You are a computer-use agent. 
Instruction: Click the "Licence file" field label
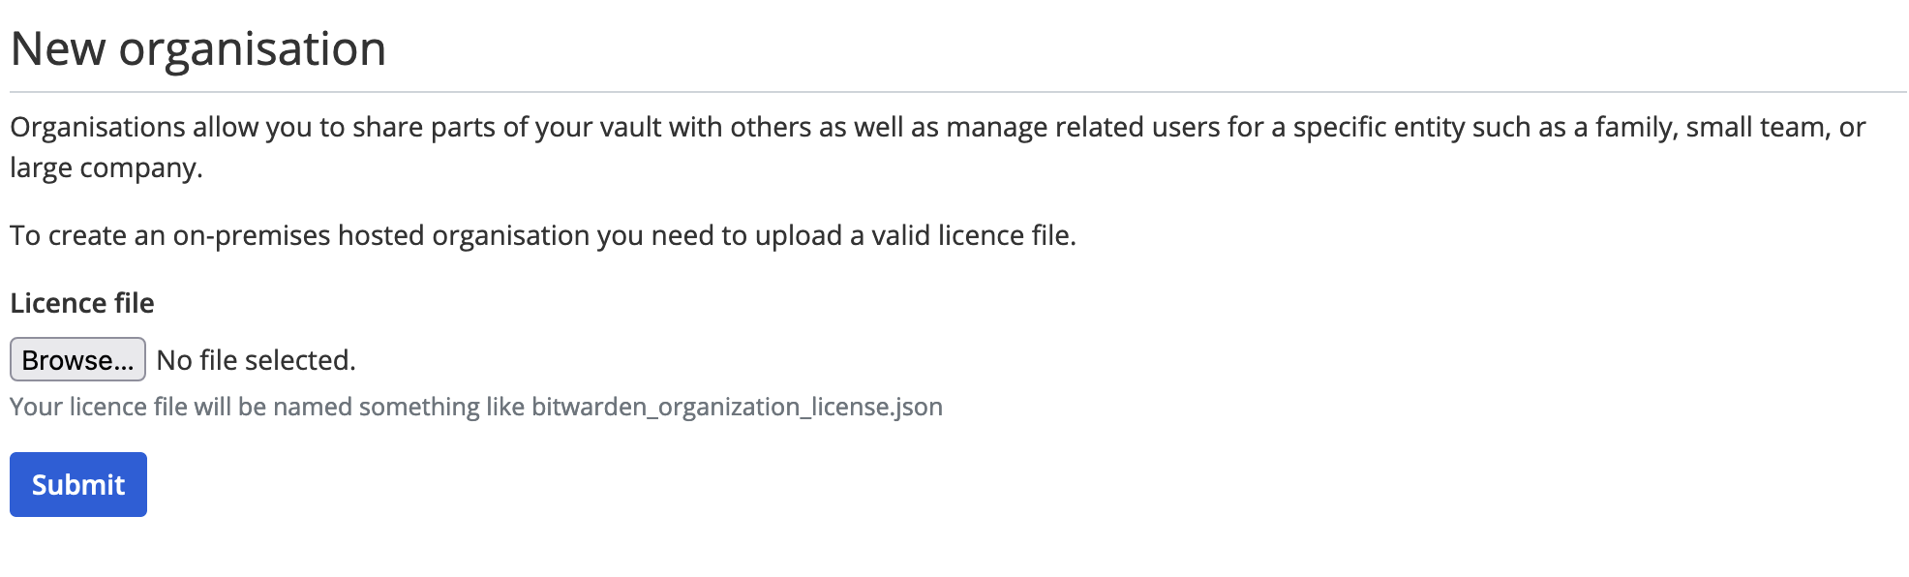click(x=82, y=303)
